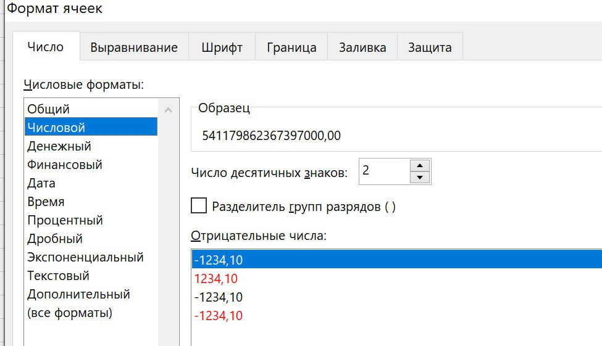The height and width of the screenshot is (346, 602).
Task: Select red 1234,10 without minus sign
Action: tap(215, 279)
